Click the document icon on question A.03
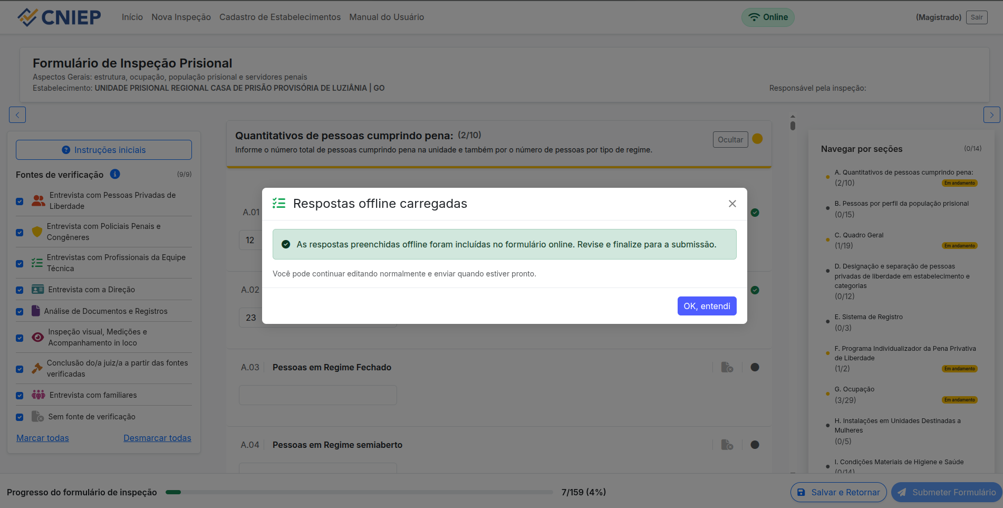 point(727,367)
